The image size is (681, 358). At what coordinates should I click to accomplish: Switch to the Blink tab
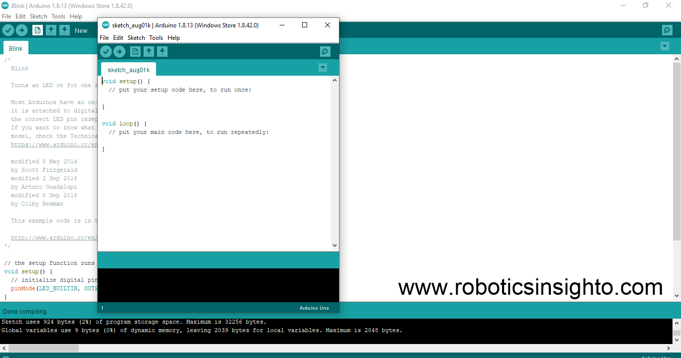(15, 48)
